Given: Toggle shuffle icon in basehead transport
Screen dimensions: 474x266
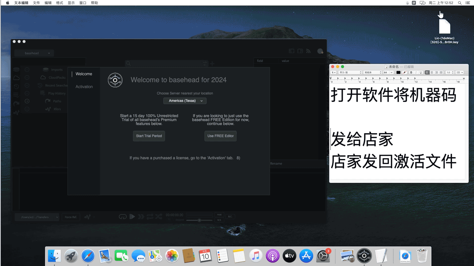Looking at the screenshot, I should (x=159, y=217).
